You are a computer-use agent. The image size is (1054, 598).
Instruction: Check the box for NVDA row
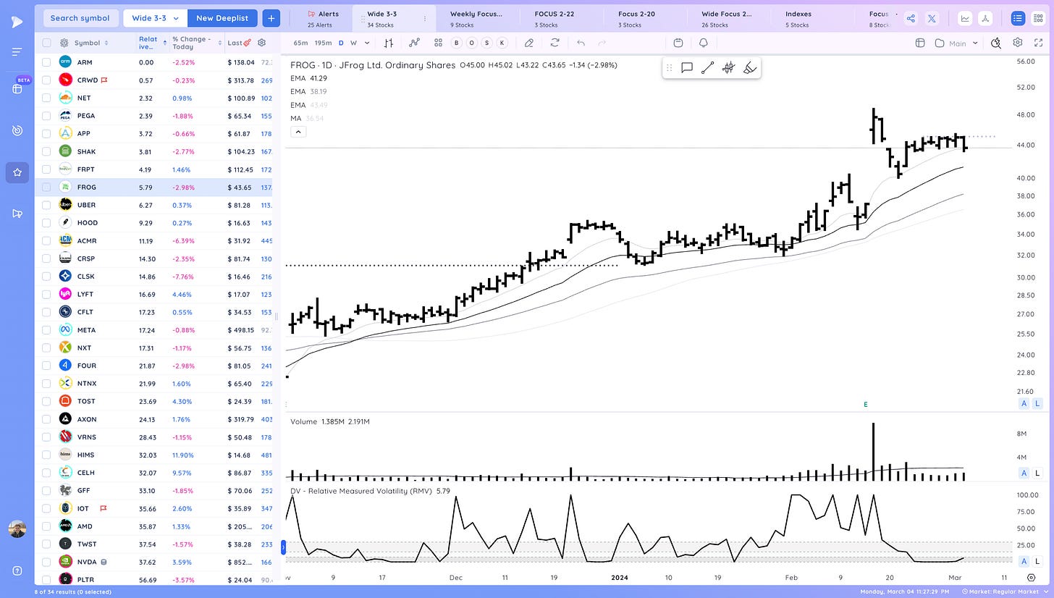(x=46, y=562)
